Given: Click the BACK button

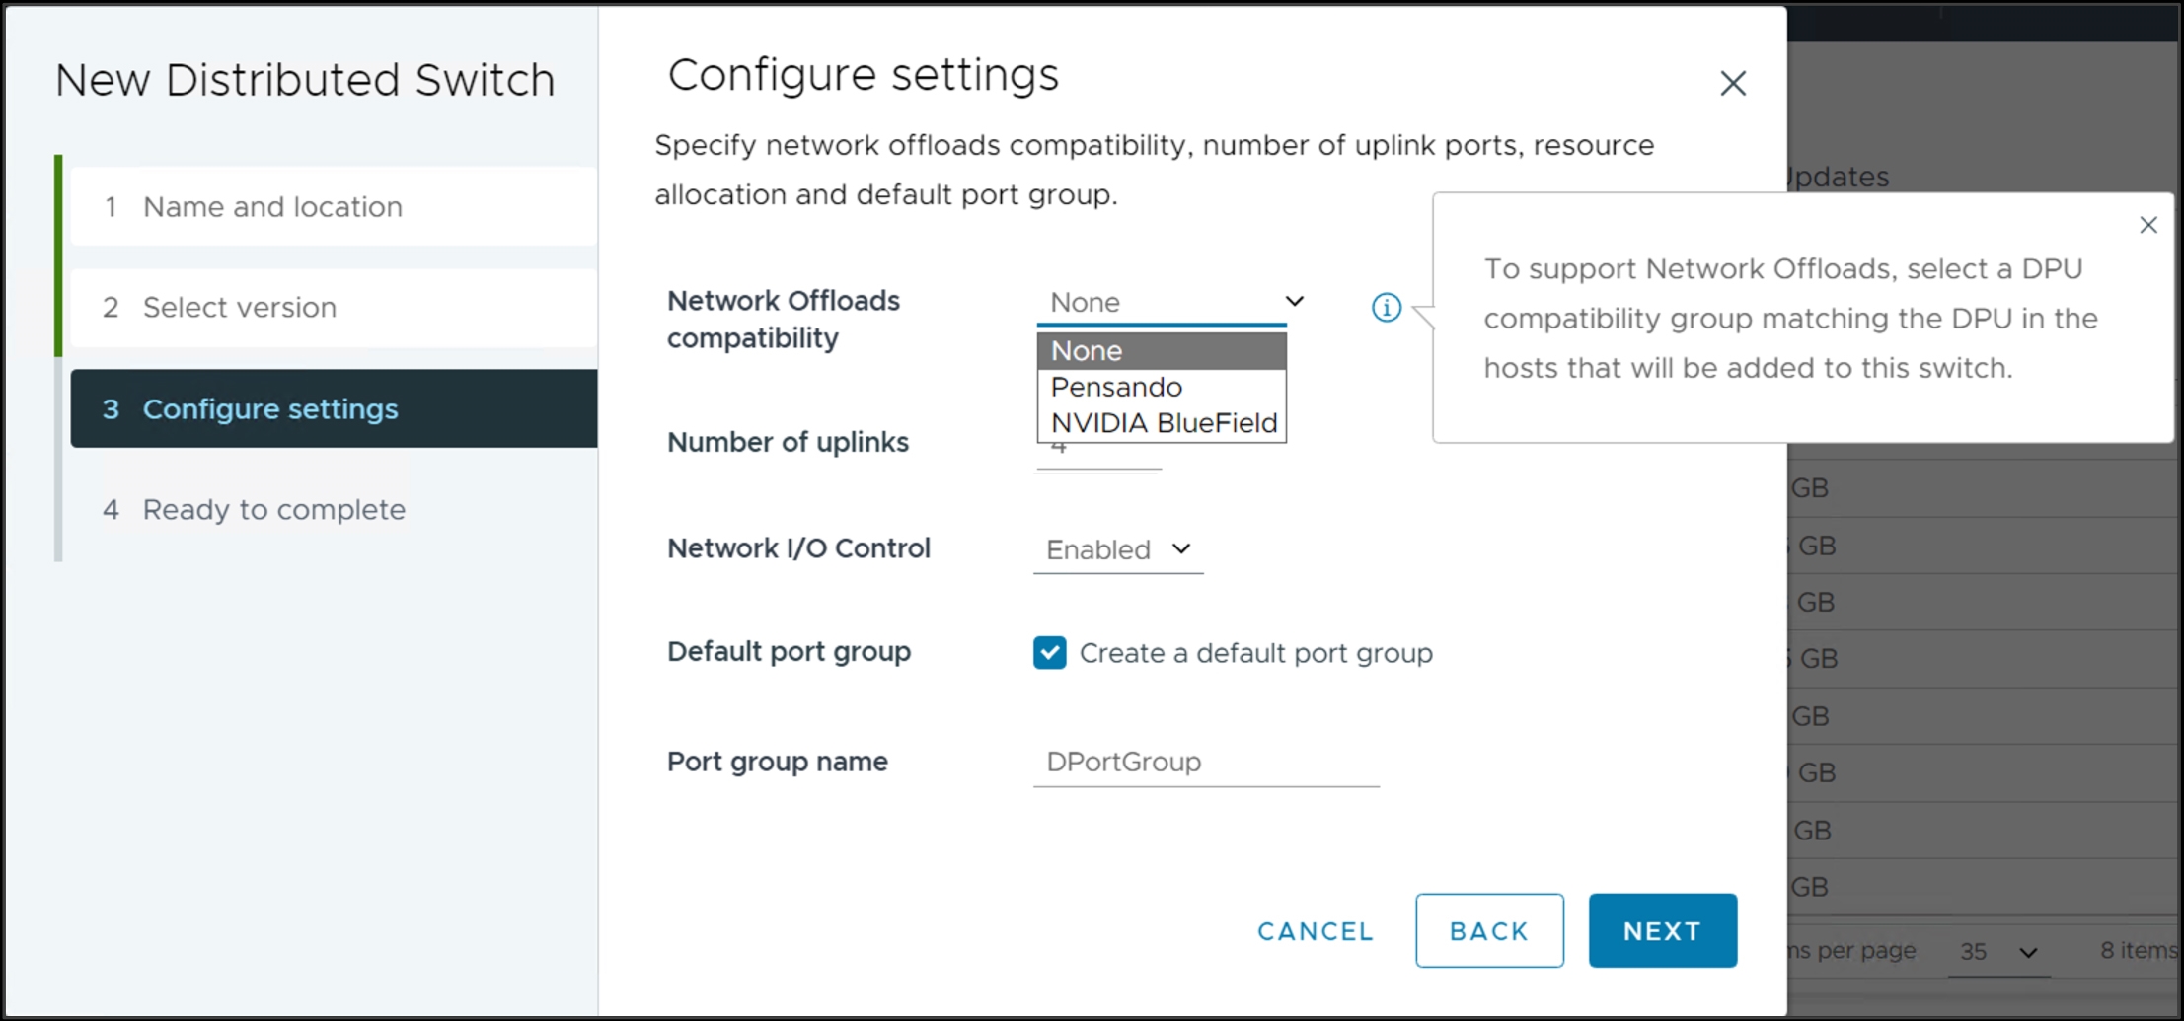Looking at the screenshot, I should [1489, 931].
